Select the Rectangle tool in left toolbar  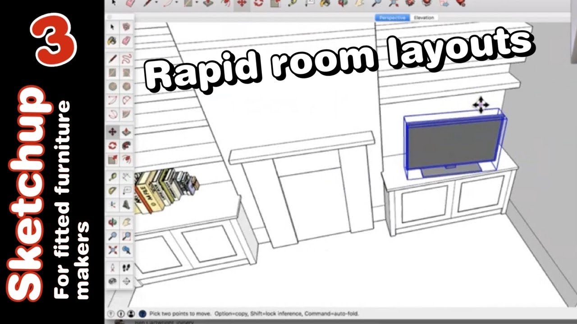coord(113,72)
